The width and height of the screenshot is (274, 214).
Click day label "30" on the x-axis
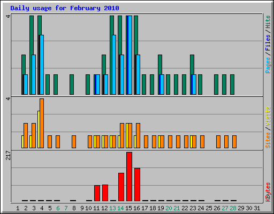click(x=249, y=208)
